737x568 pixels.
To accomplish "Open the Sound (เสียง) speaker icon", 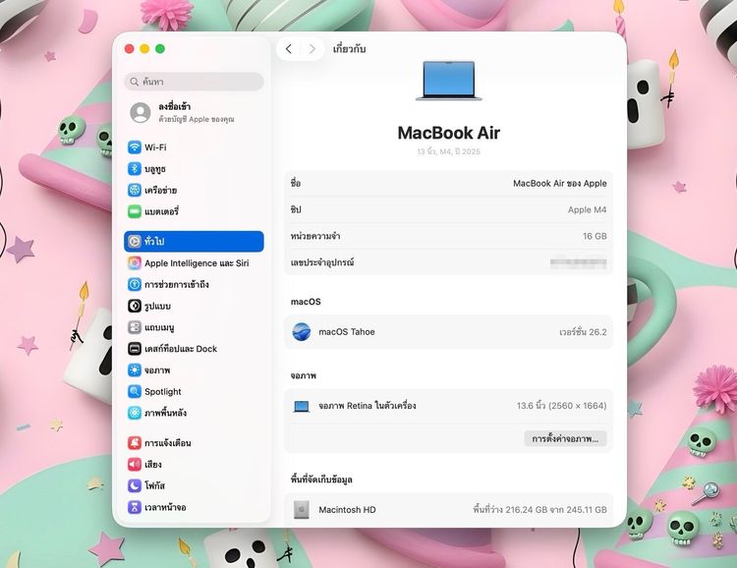I will 135,464.
